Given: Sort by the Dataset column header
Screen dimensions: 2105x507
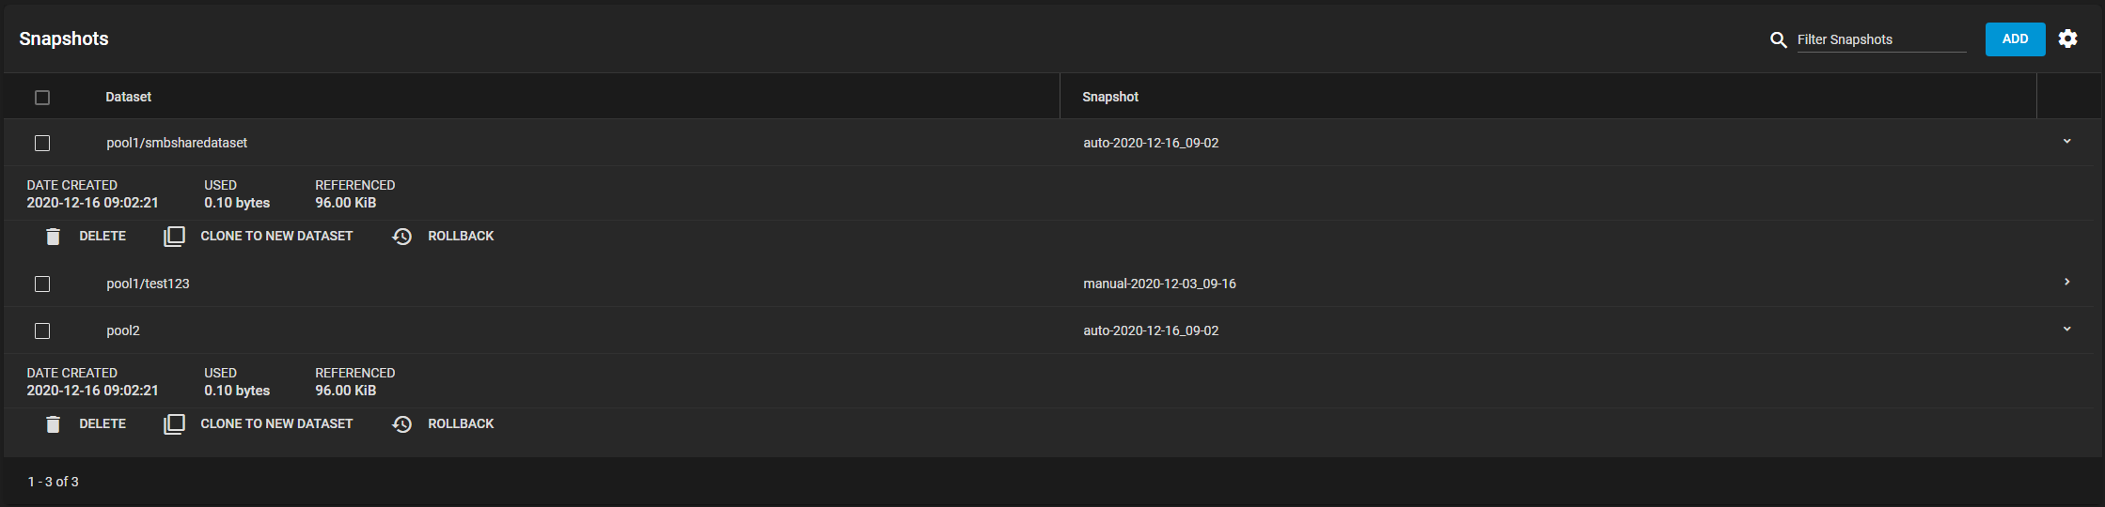Looking at the screenshot, I should 129,97.
